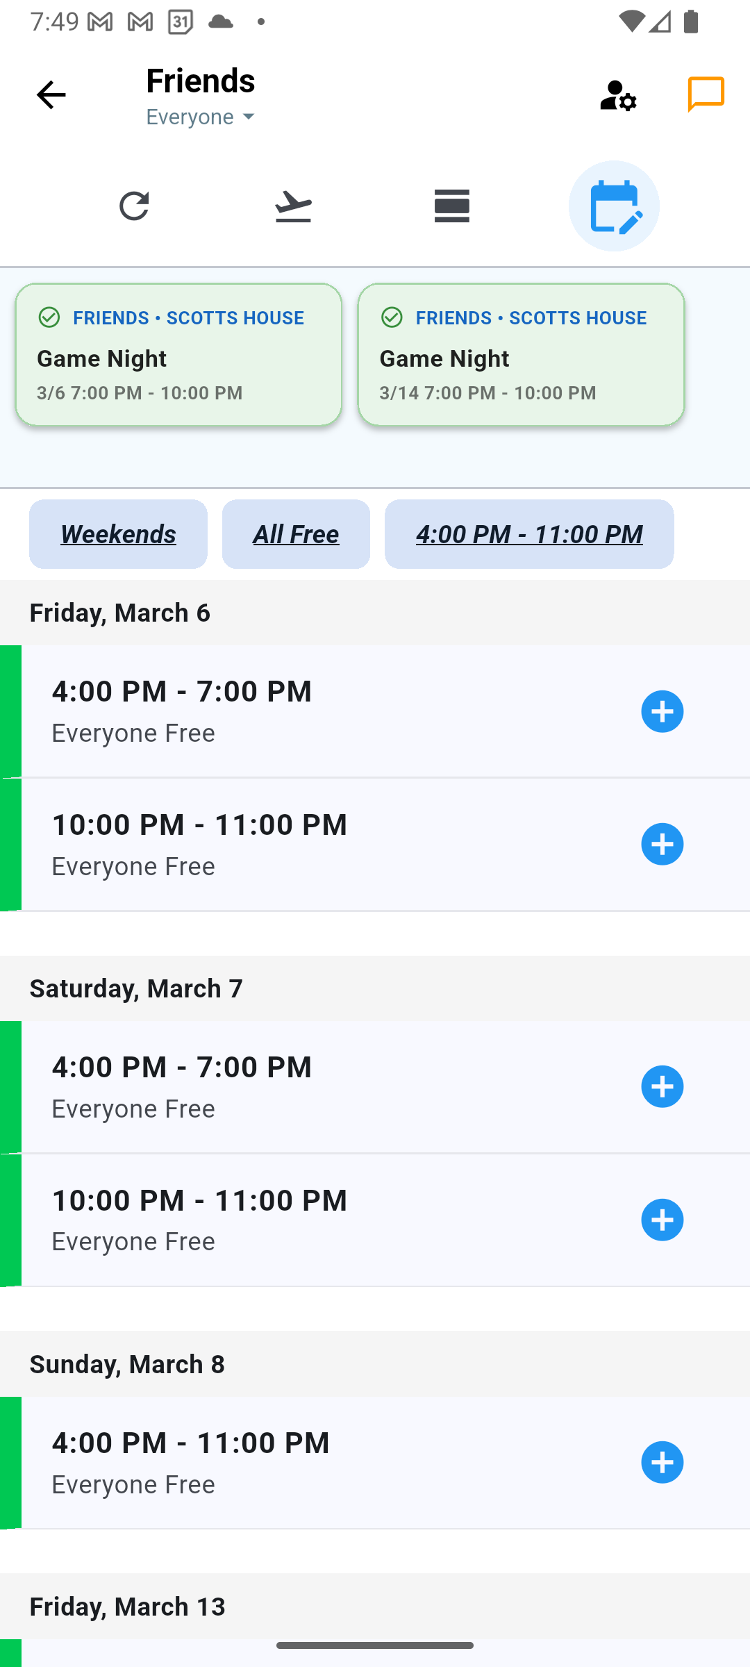Viewport: 750px width, 1667px height.
Task: Open group member settings icon
Action: click(x=617, y=95)
